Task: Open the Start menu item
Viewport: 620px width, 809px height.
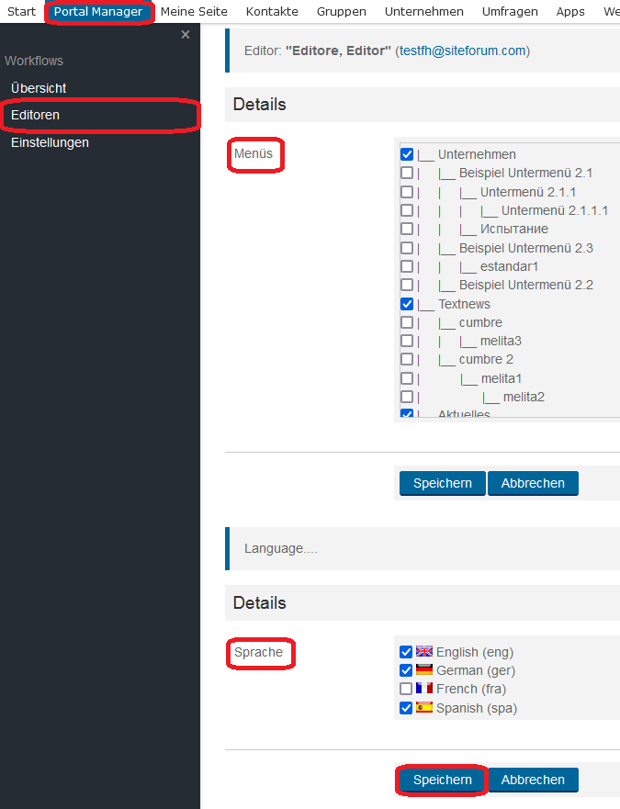Action: (x=22, y=11)
